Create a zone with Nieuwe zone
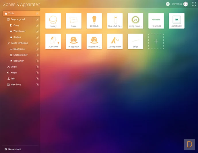Viewport: 198px width, 153px height. coord(13,149)
